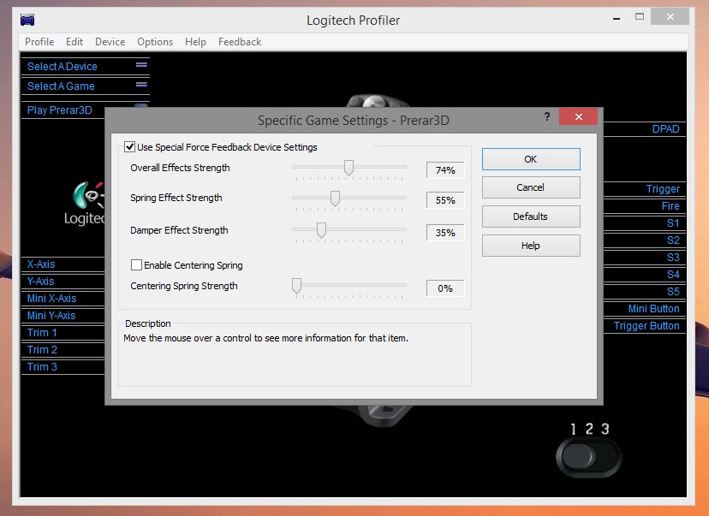Close the Logitech Profiler window
709x516 pixels.
pyautogui.click(x=670, y=17)
